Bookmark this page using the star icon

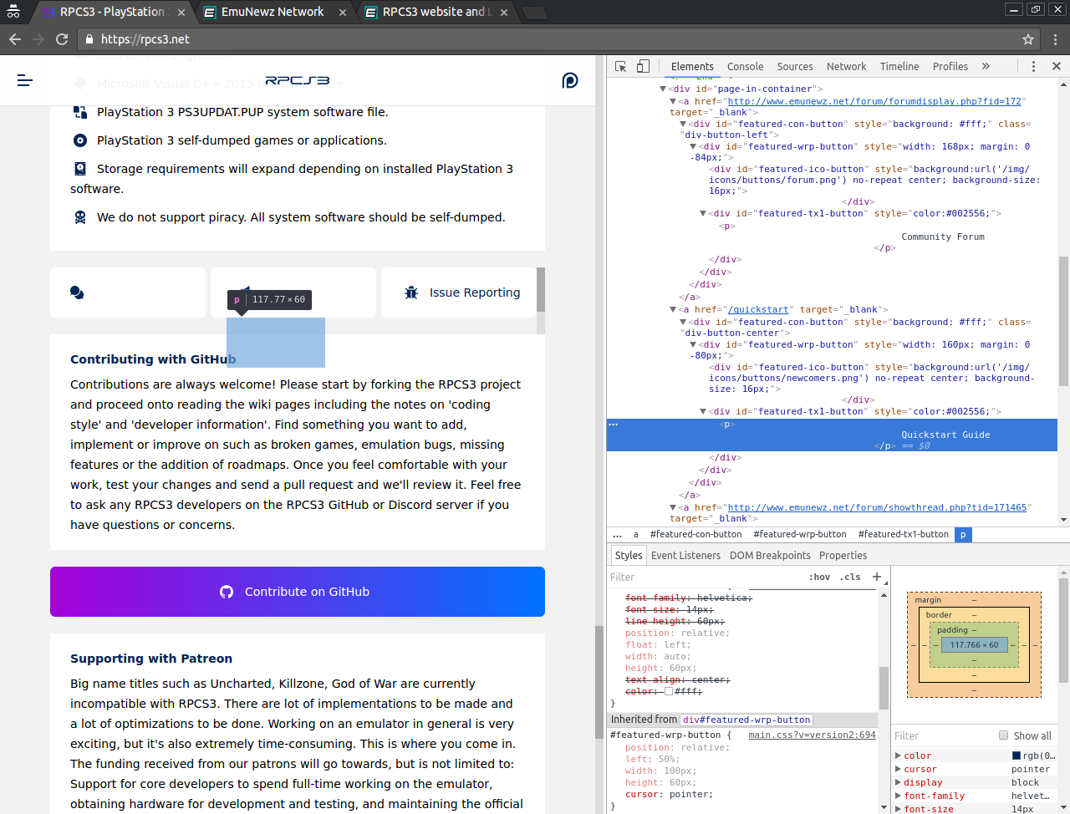[1028, 39]
